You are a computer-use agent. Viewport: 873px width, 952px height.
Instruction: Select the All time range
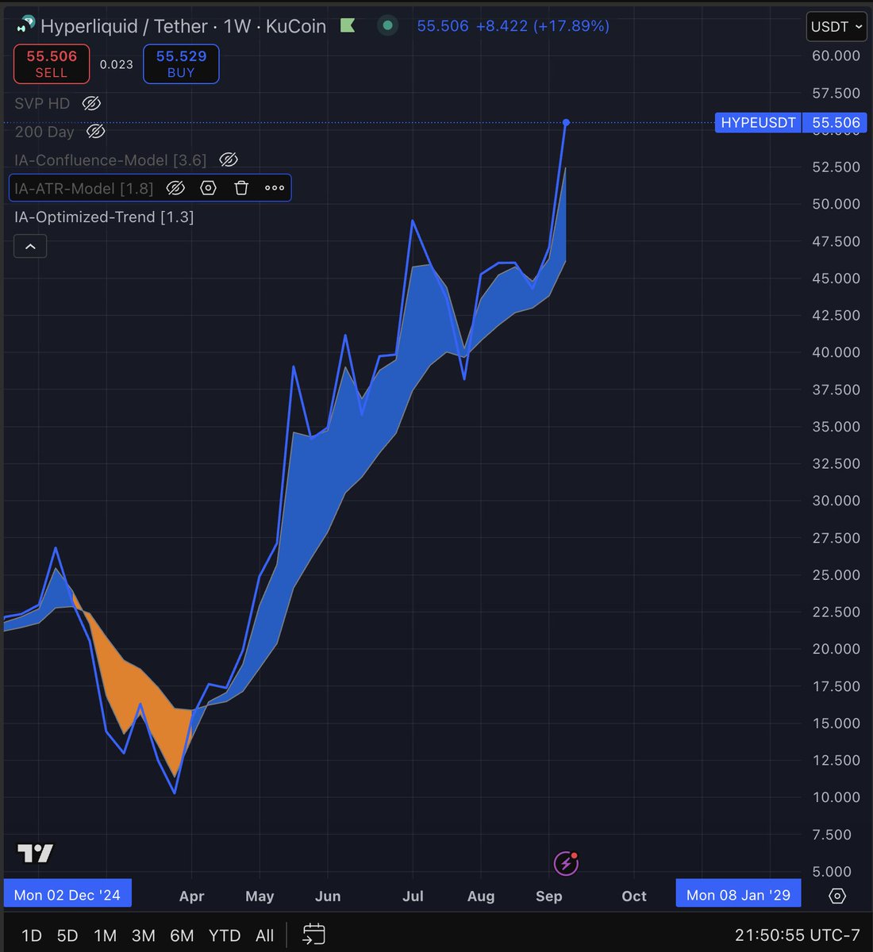[x=265, y=935]
